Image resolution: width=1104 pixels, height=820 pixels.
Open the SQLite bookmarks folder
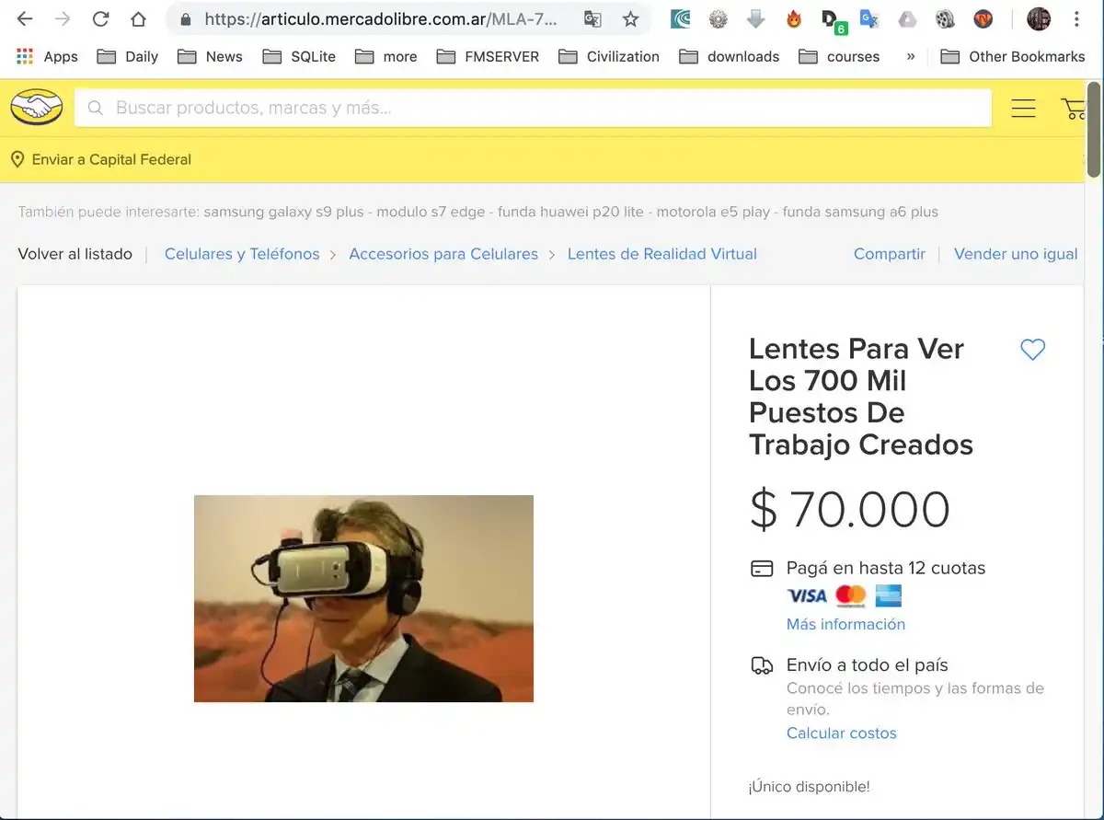[x=299, y=56]
